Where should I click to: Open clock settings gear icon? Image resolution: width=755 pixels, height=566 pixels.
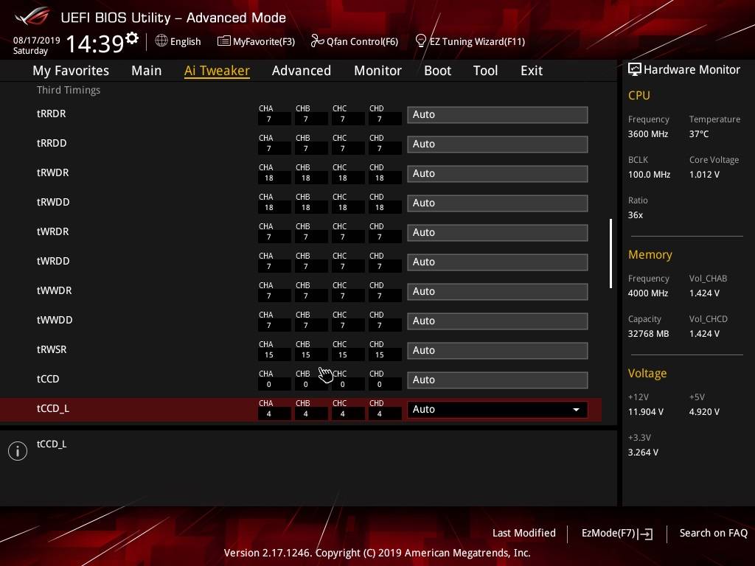132,38
